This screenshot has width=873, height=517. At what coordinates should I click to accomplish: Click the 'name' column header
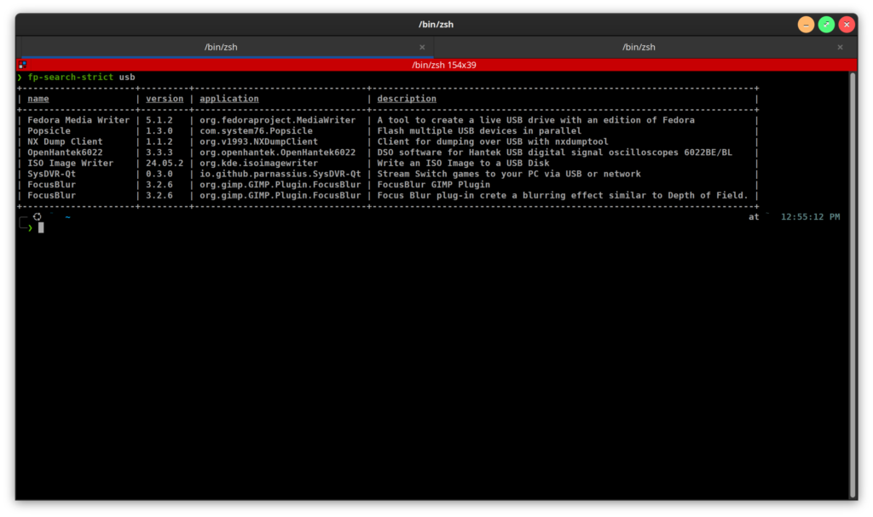point(38,99)
